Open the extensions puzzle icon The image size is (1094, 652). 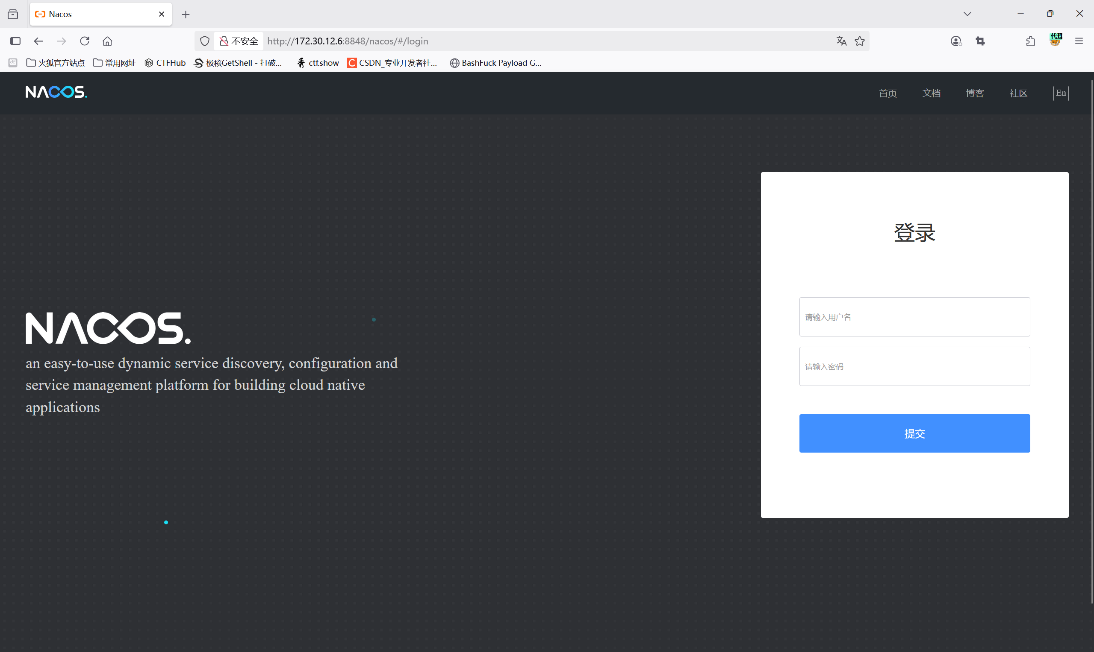point(1030,41)
